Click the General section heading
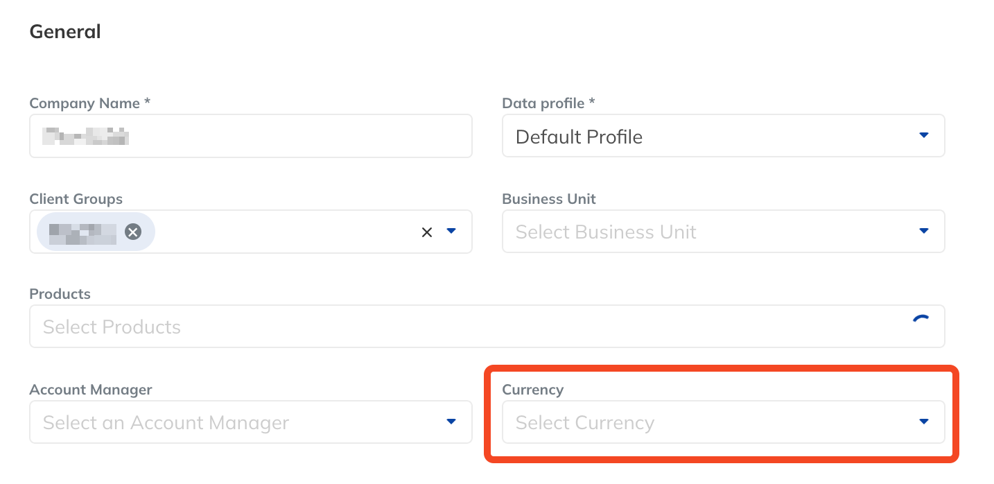Image resolution: width=994 pixels, height=484 pixels. coord(65,32)
